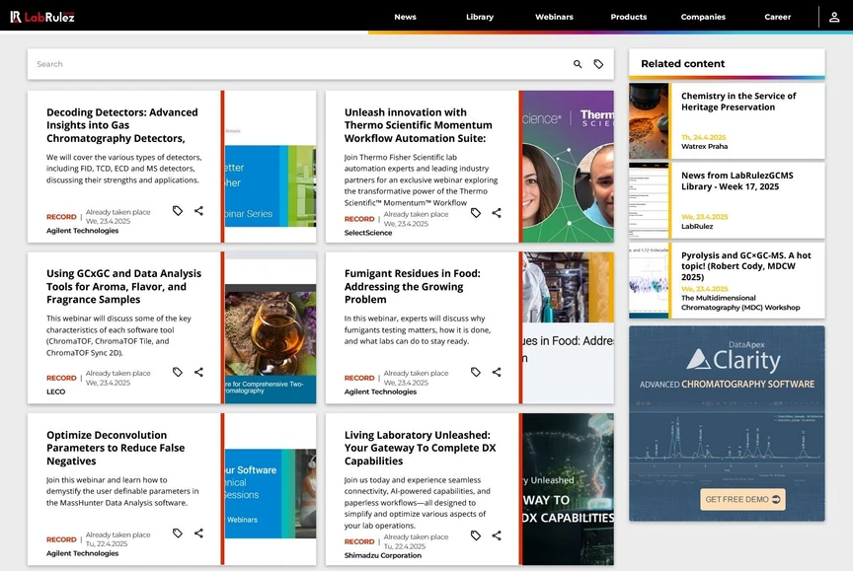853x571 pixels.
Task: Open Pyrolysis and GC×GC-MS related article
Action: click(745, 266)
